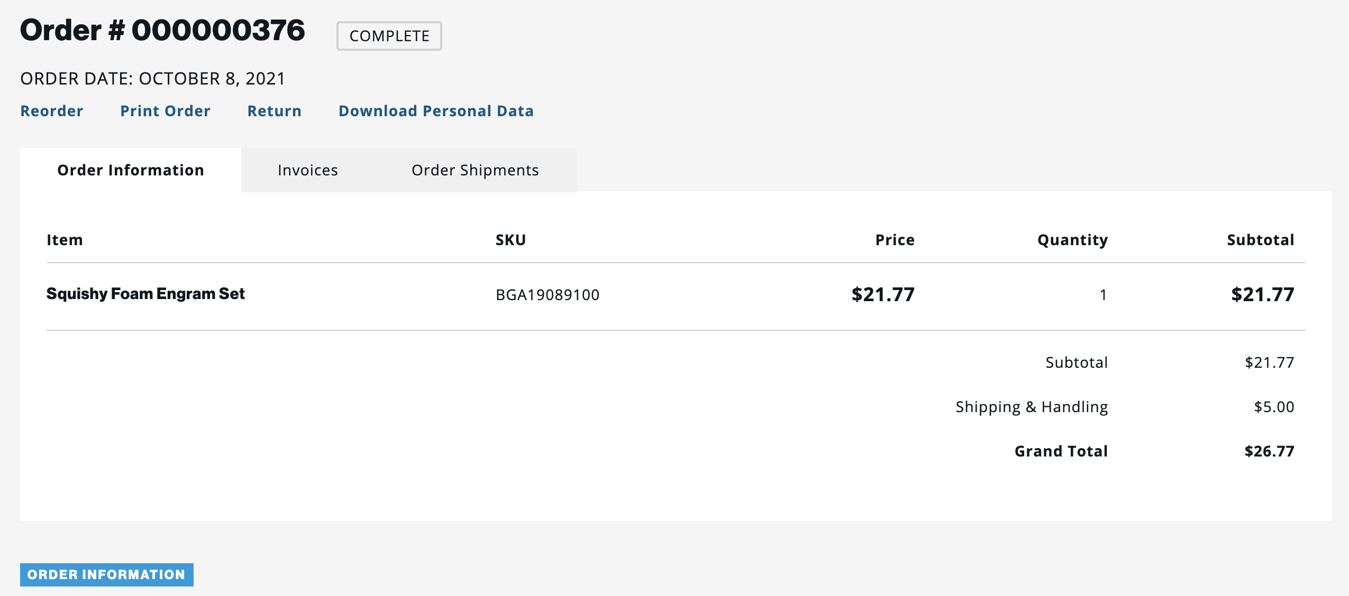Click Download Personal Data link
1349x596 pixels.
436,111
